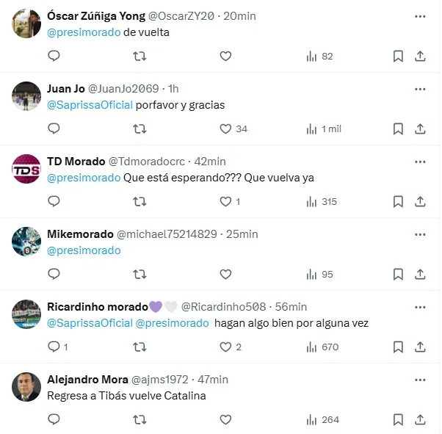Bookmark Mikemorado's tweet
This screenshot has width=442, height=434.
pyautogui.click(x=398, y=274)
